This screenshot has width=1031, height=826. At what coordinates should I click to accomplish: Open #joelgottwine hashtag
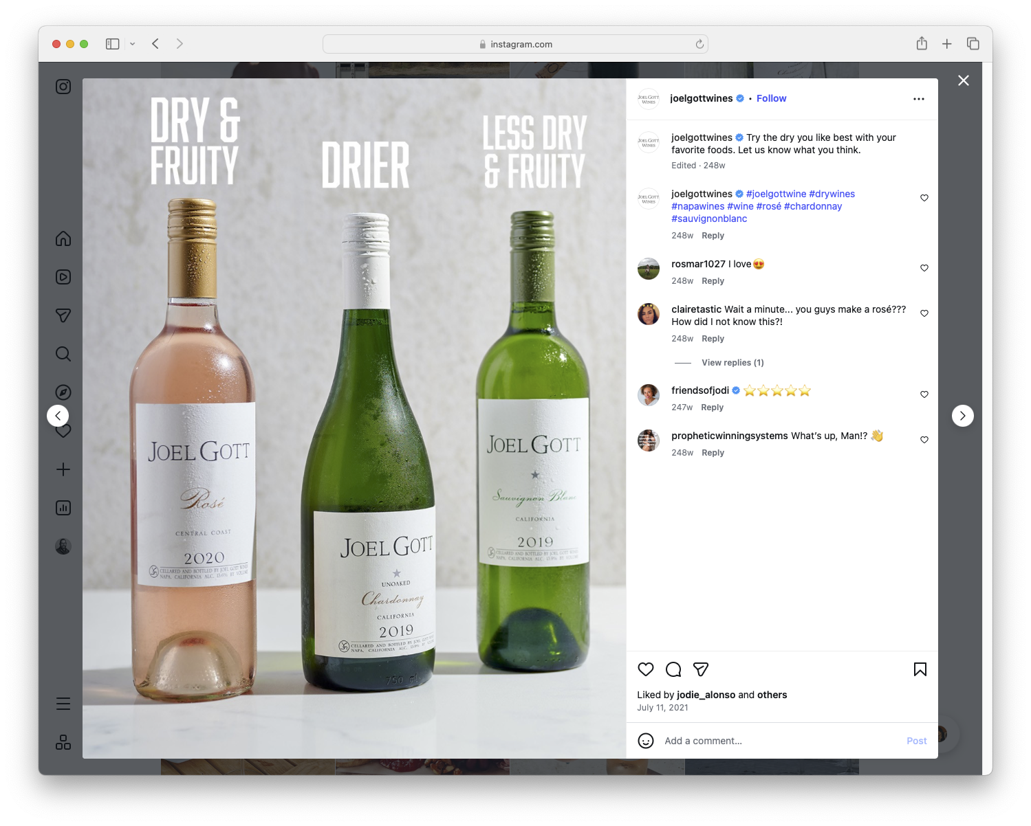click(x=776, y=194)
